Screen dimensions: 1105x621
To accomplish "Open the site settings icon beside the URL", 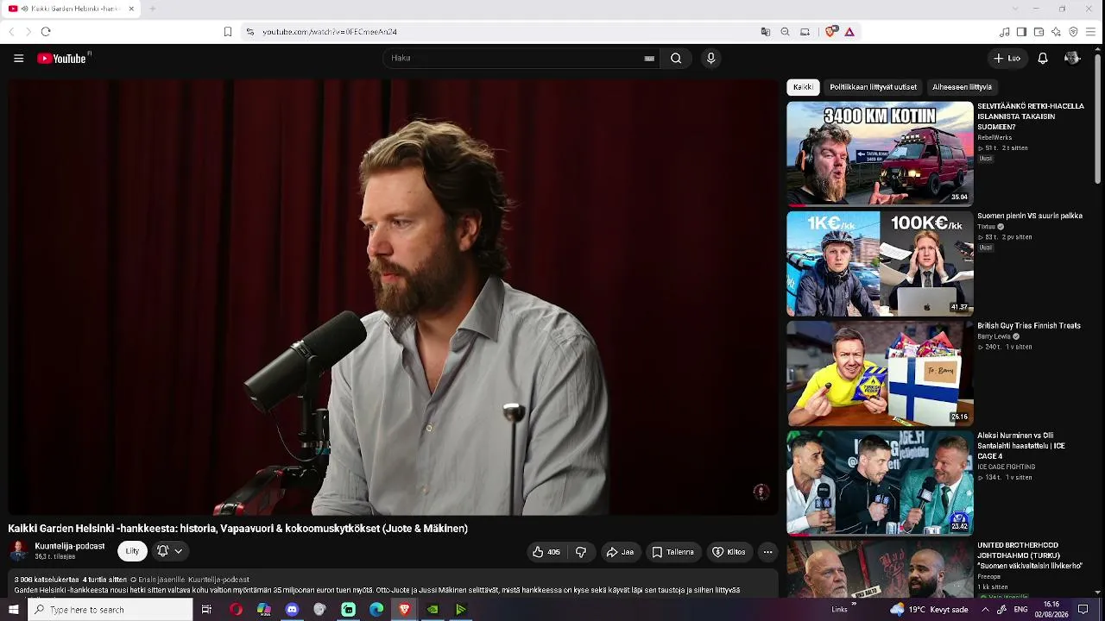I will click(249, 32).
